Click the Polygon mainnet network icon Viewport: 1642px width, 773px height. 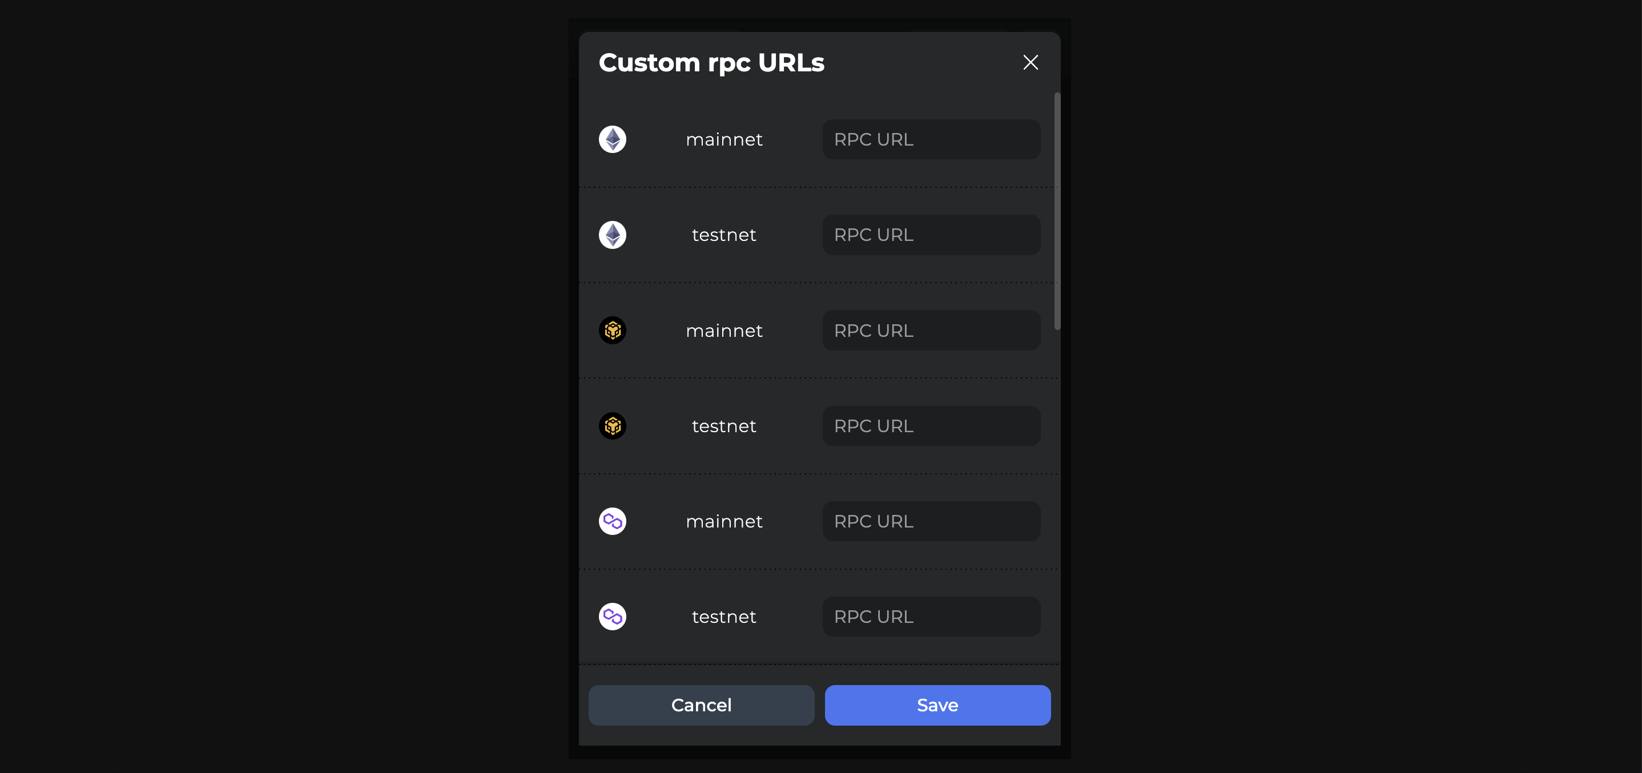[612, 521]
